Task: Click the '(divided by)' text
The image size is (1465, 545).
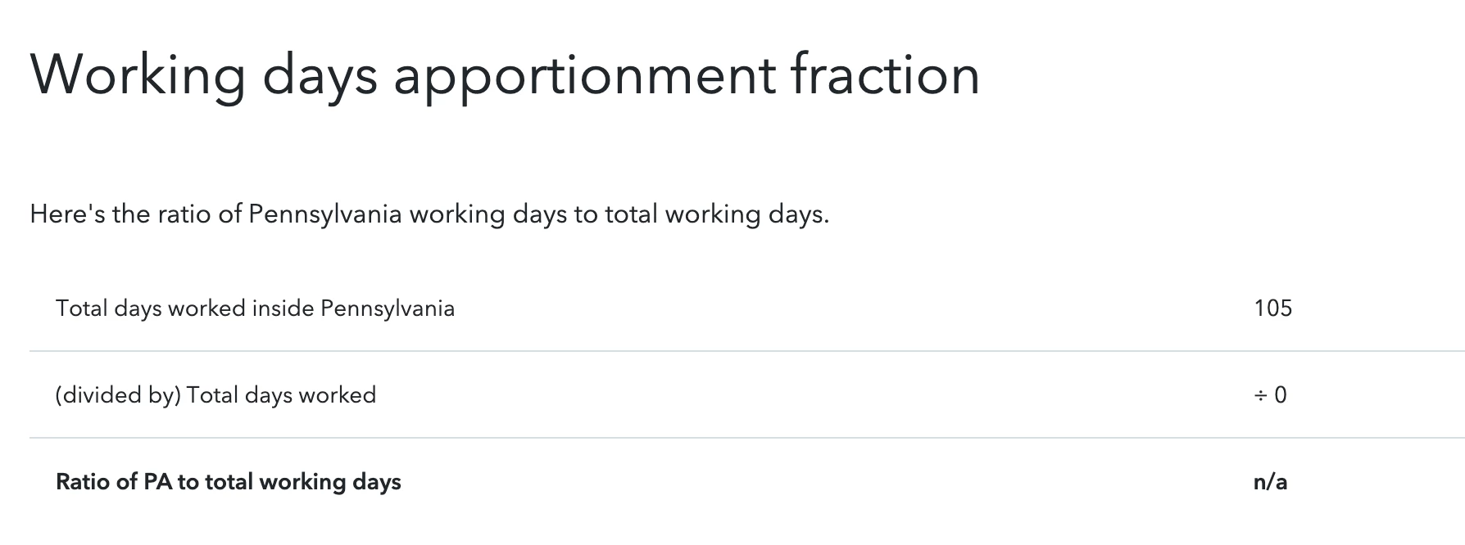Action: 118,395
